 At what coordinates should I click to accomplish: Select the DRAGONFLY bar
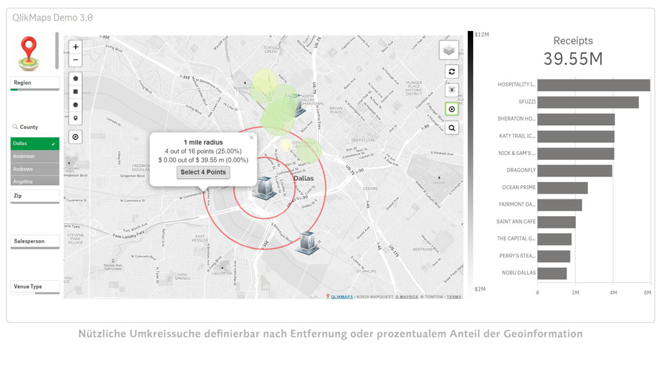click(x=575, y=171)
